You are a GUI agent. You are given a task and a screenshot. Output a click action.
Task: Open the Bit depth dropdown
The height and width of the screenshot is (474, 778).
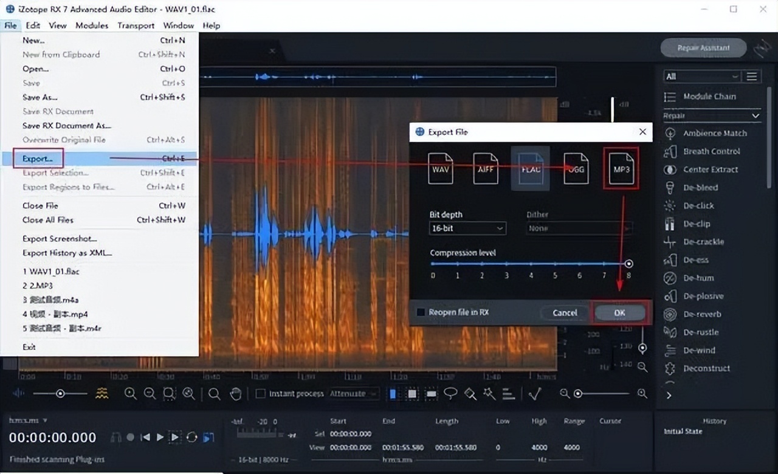467,228
